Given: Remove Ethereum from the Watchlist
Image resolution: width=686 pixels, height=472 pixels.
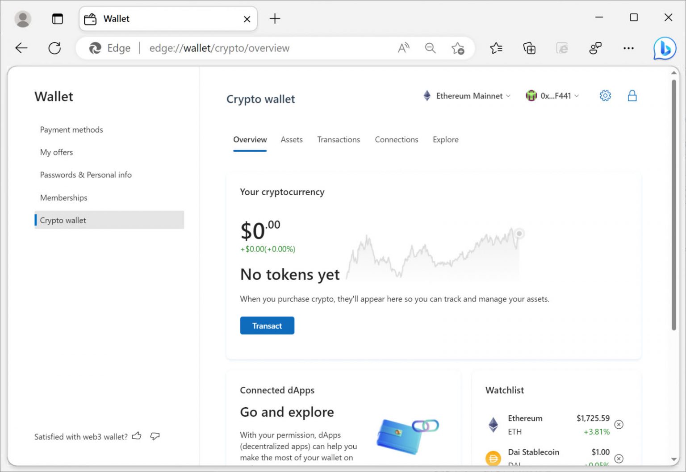Looking at the screenshot, I should (x=619, y=425).
